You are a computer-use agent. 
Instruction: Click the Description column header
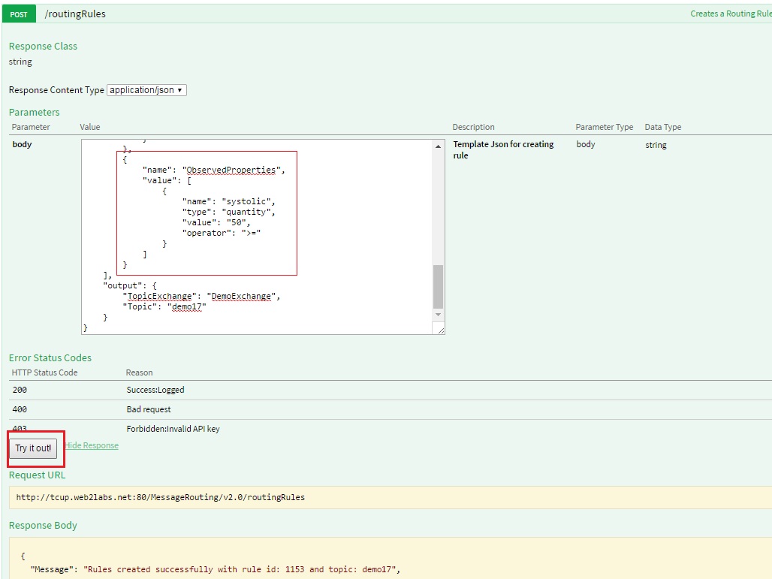pyautogui.click(x=474, y=127)
